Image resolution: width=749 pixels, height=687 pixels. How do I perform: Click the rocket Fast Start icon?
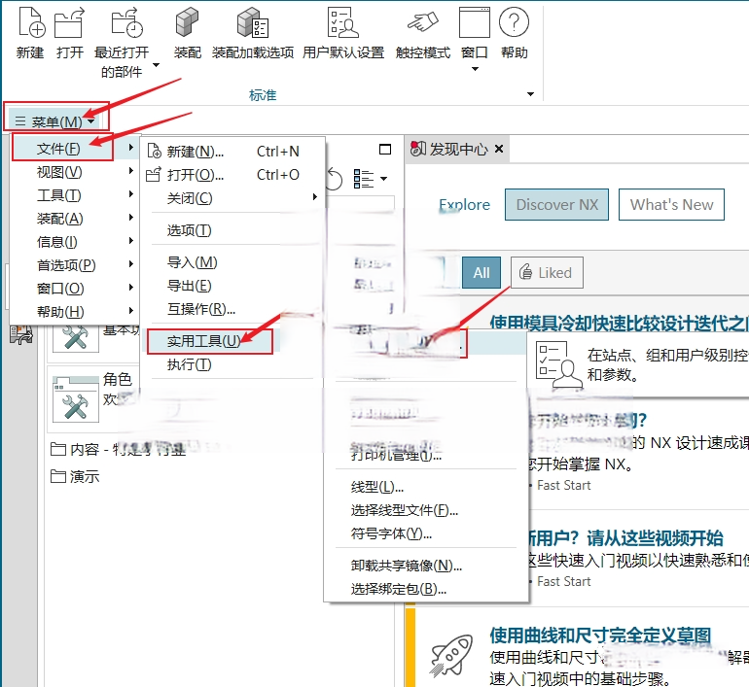click(x=451, y=655)
